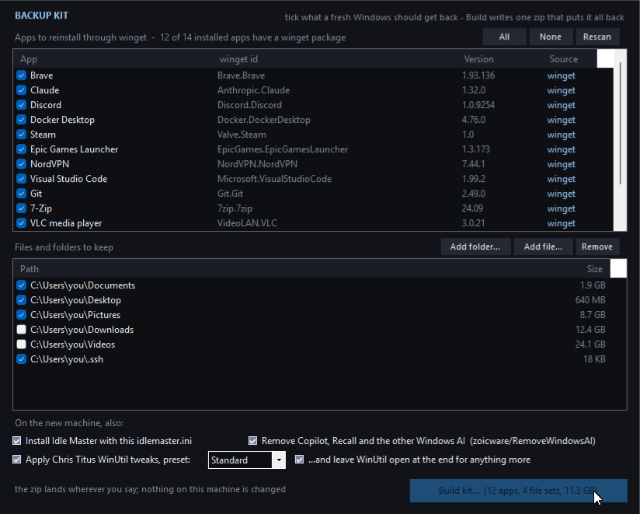The image size is (640, 514).
Task: Select the C:\Users\you\Documents path
Action: (83, 285)
